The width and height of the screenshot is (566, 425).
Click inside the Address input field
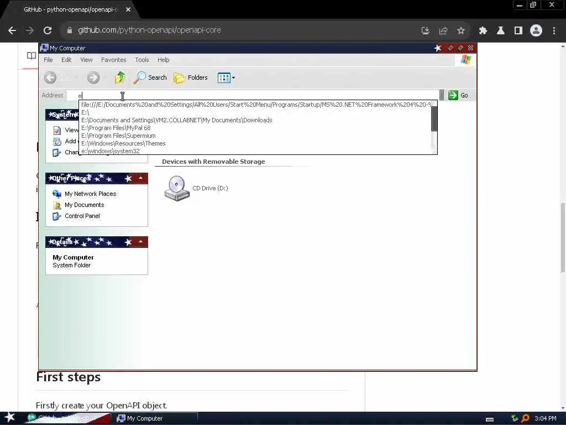tap(253, 95)
